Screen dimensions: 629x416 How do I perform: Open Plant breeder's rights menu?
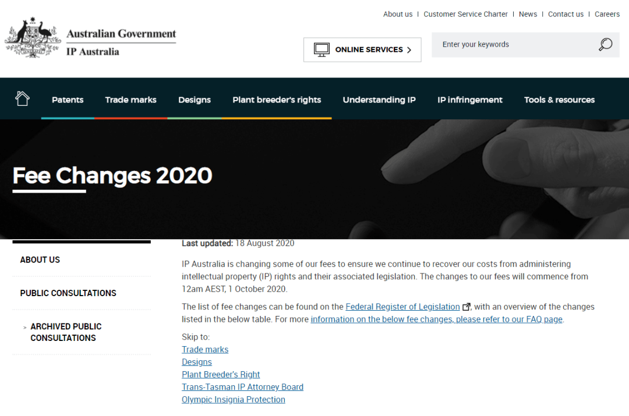click(x=277, y=100)
